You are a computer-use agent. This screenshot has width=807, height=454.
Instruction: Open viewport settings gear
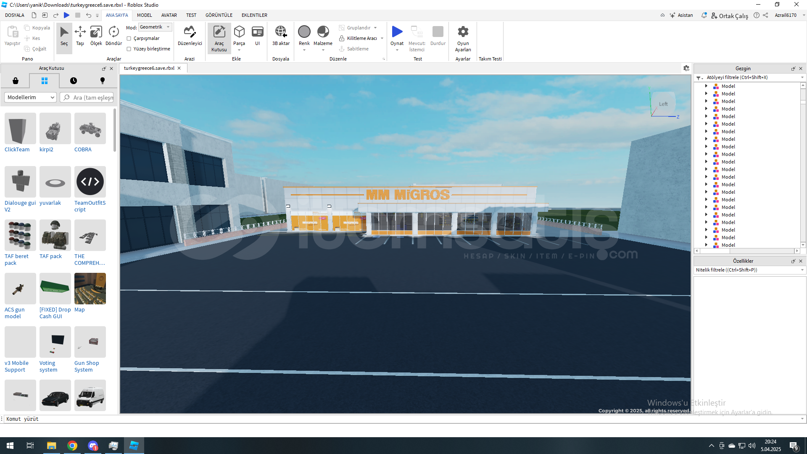point(686,68)
